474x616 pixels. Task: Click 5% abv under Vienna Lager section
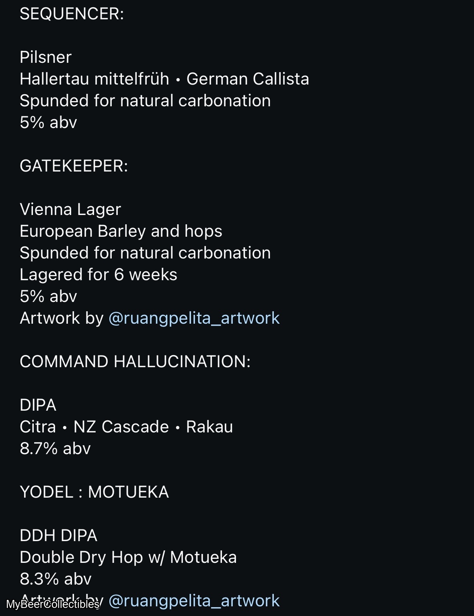point(48,297)
